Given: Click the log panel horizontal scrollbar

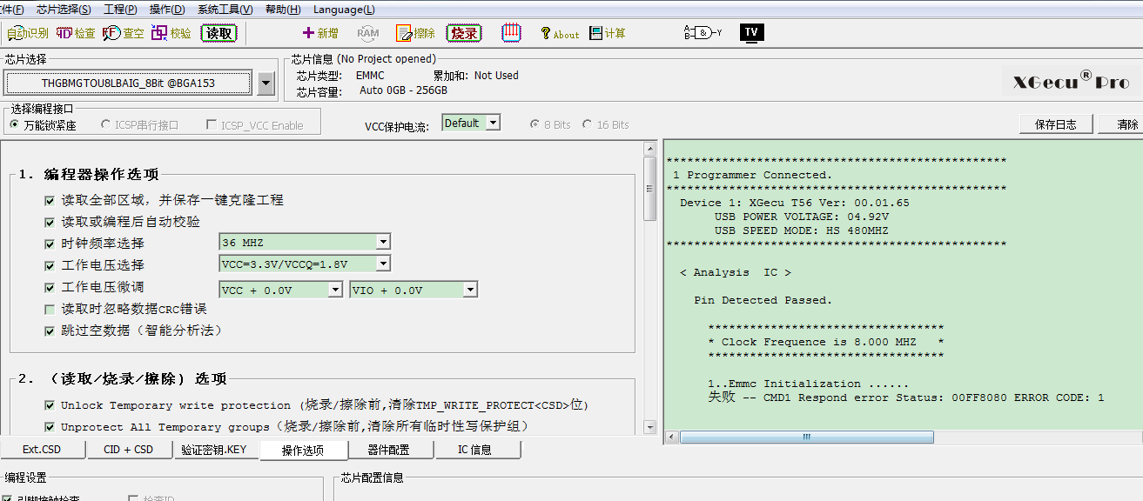Looking at the screenshot, I should pos(806,437).
